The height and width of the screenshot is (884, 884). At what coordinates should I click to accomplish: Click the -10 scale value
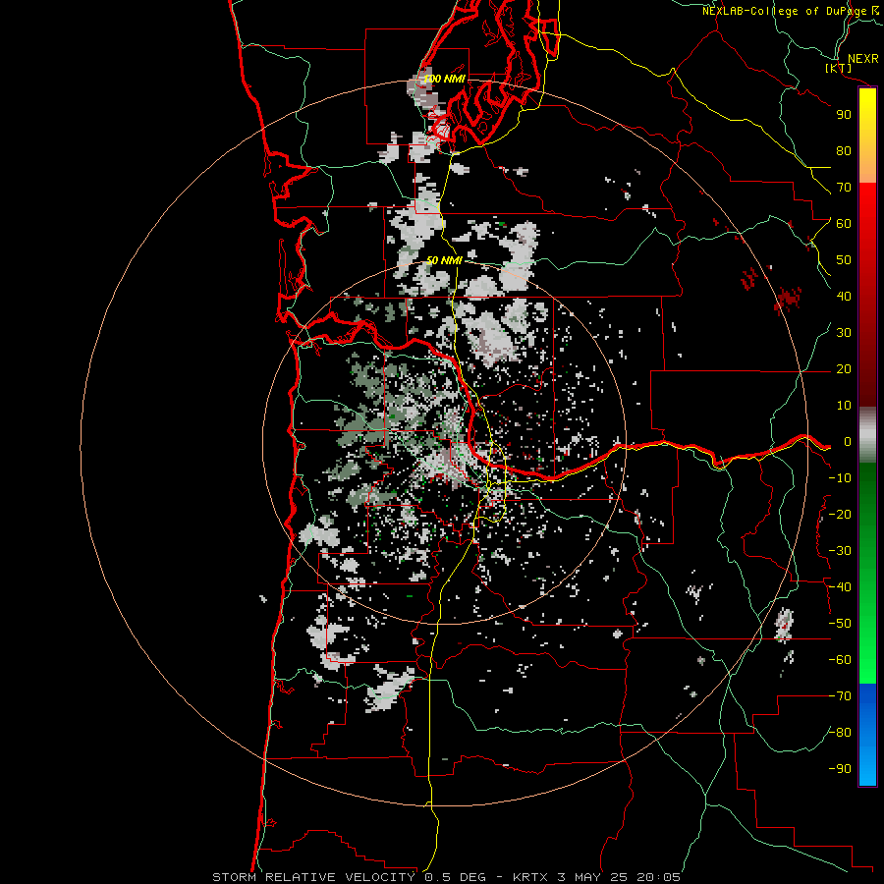(840, 478)
